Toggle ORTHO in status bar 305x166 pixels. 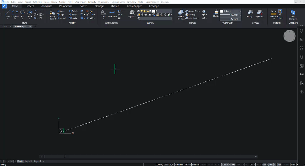(217, 164)
